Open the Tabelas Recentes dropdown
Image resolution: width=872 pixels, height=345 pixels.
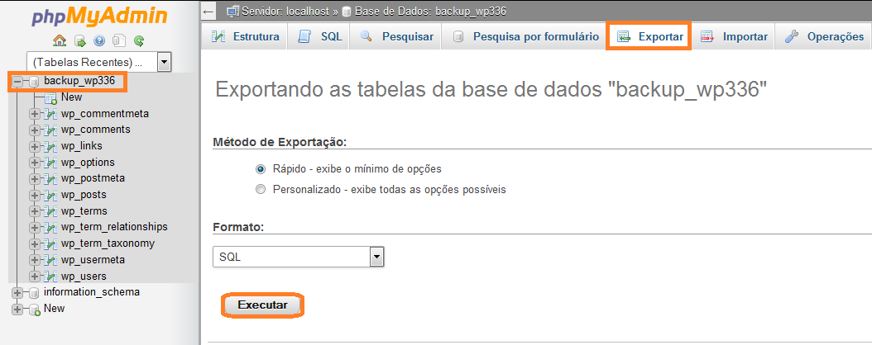click(x=99, y=63)
